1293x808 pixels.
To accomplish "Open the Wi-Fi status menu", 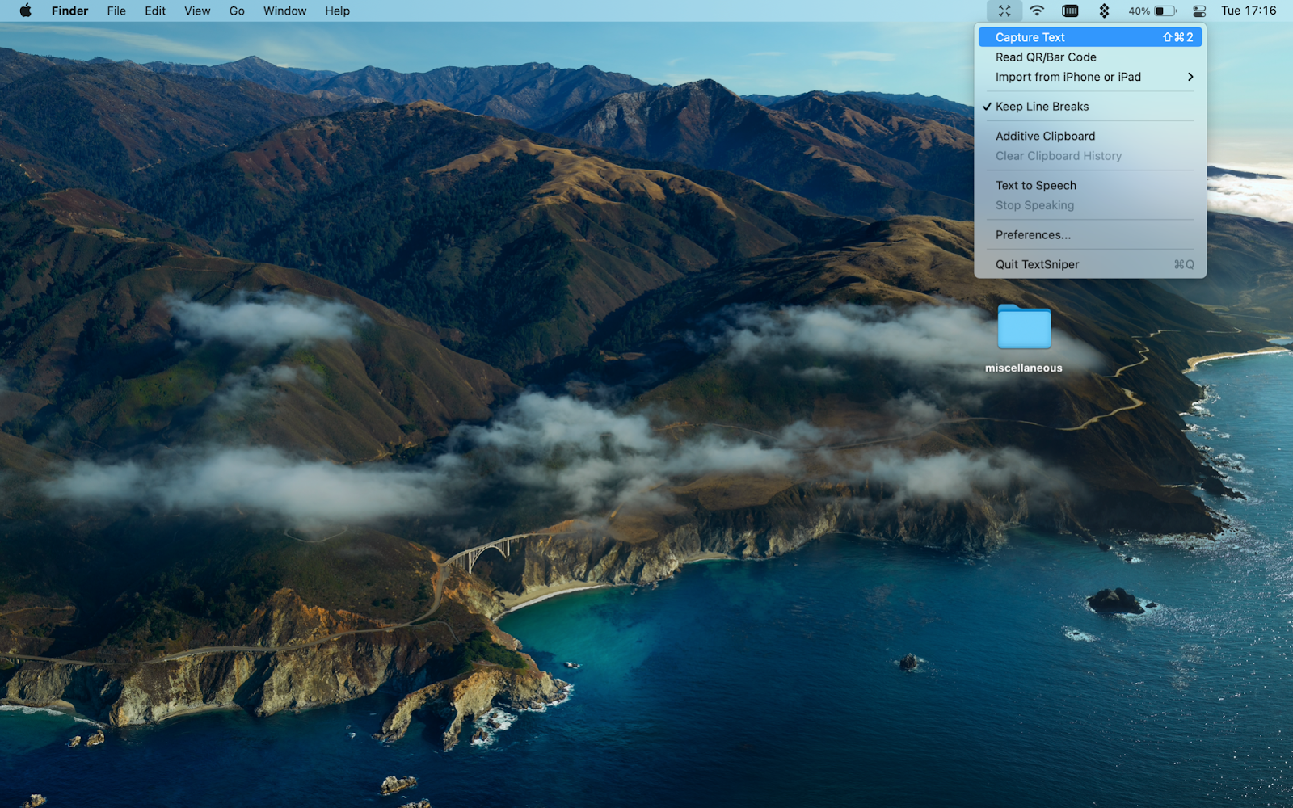I will 1037,11.
